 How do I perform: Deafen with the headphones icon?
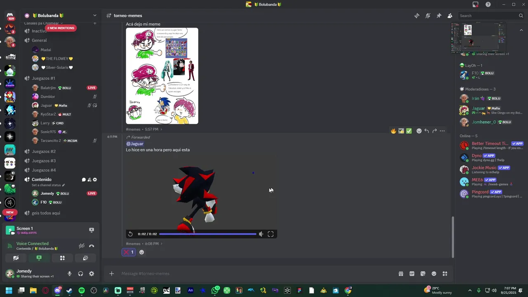click(80, 273)
